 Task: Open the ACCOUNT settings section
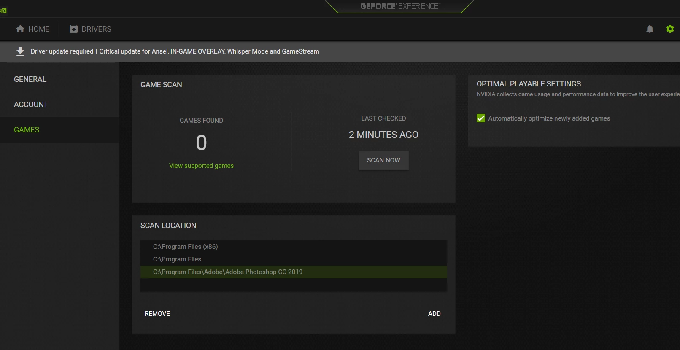59,105
